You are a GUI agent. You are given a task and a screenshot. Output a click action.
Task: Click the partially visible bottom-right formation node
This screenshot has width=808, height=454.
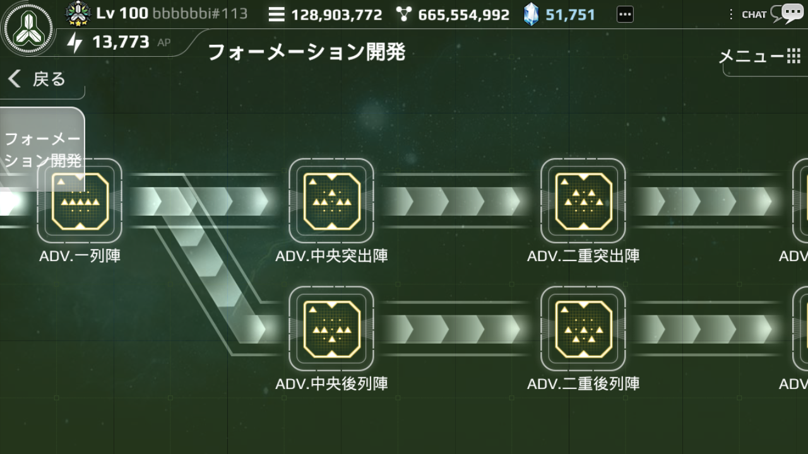pos(800,329)
